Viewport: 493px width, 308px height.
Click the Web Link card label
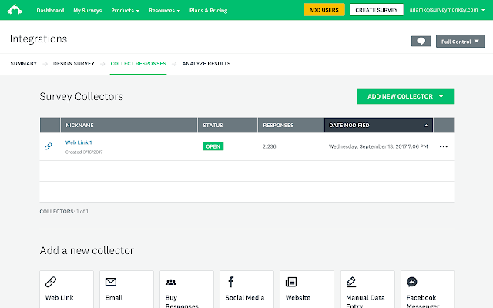(59, 298)
